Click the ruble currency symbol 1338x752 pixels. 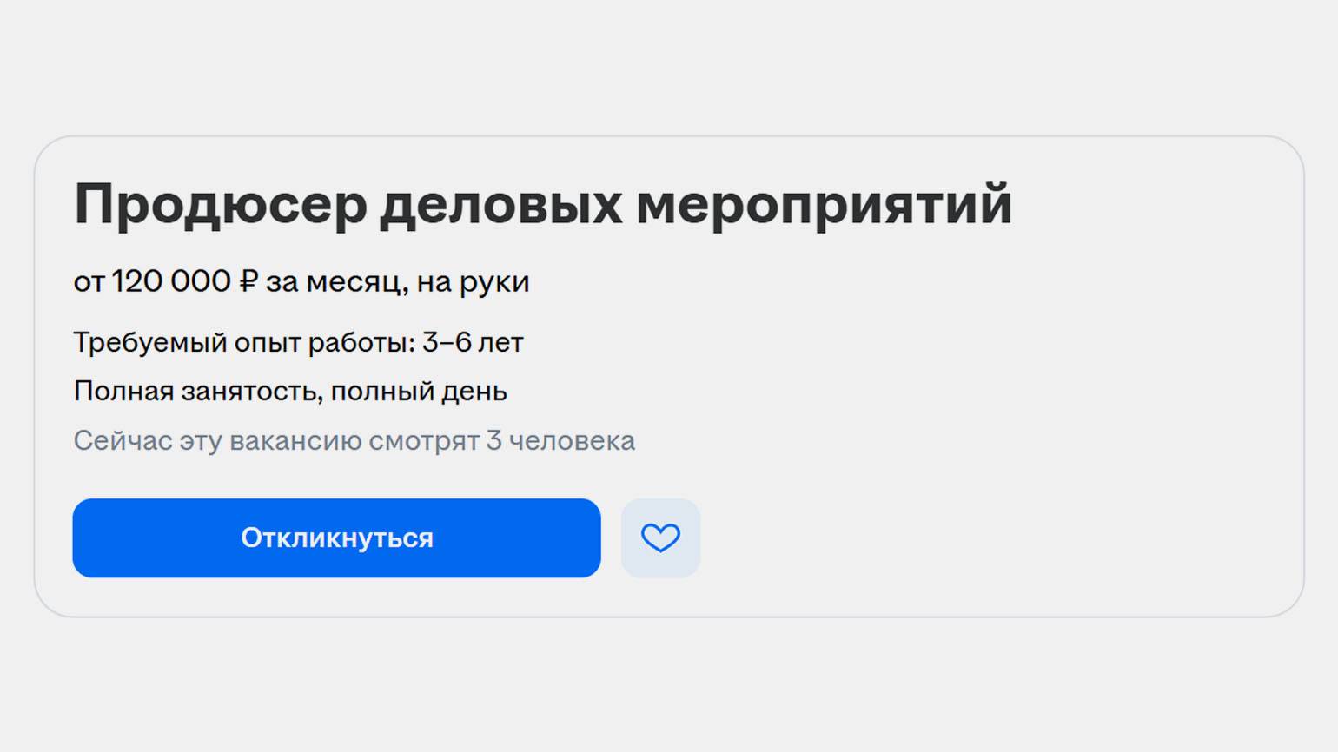(248, 281)
